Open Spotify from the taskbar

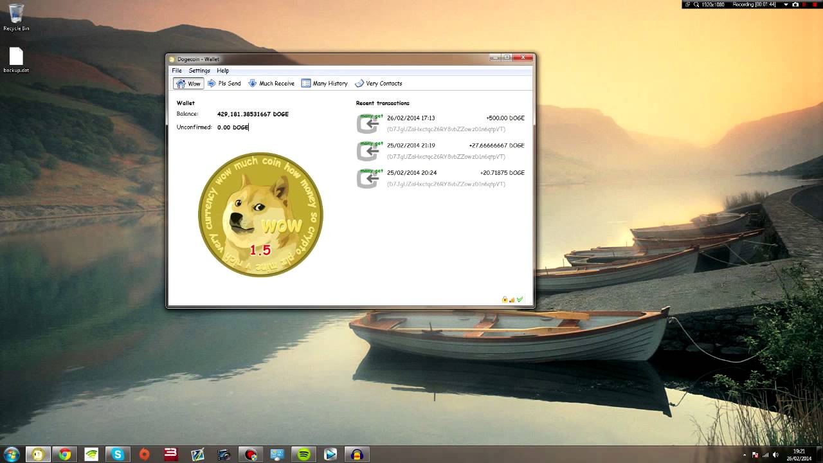coord(303,454)
